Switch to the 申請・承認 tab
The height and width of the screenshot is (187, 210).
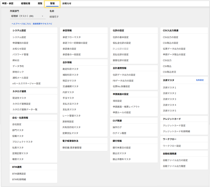[8, 3]
